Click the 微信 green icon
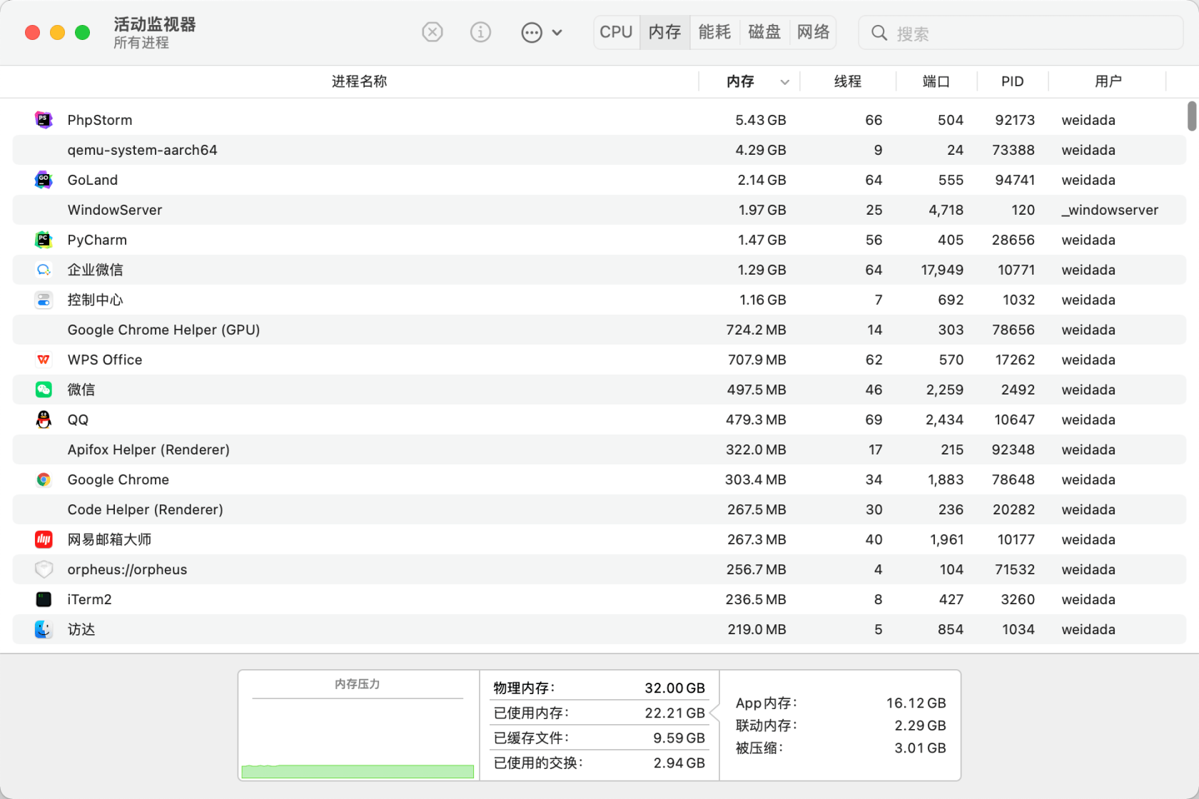 (44, 390)
